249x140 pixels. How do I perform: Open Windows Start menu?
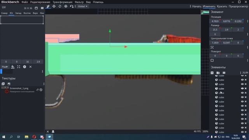[x=4, y=136]
